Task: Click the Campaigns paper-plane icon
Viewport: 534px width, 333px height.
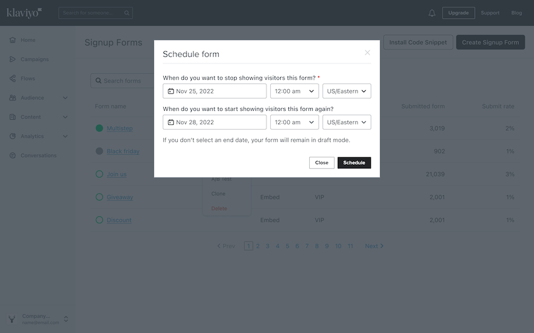Action: point(13,59)
